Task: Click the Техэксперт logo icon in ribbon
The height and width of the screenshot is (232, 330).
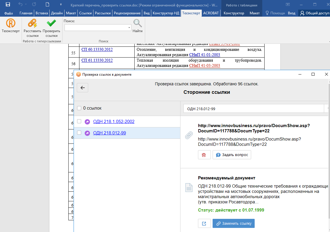Action: pos(11,23)
